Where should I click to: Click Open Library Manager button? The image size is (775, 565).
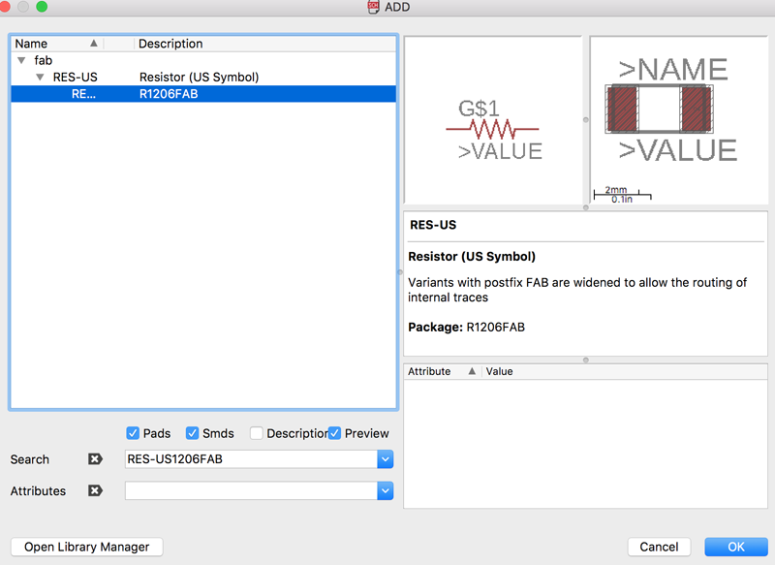coord(87,547)
